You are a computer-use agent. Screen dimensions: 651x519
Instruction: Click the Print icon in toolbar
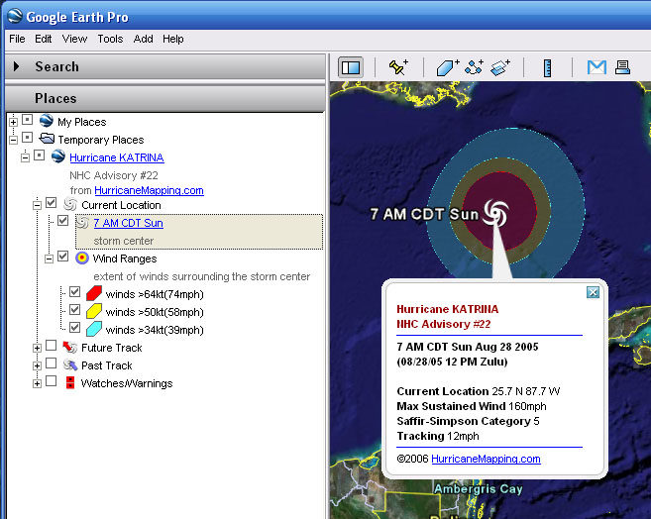[x=622, y=67]
